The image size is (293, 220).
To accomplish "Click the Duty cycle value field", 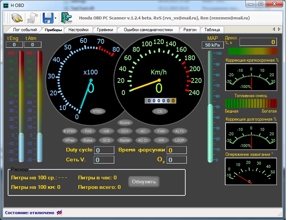I will coord(104,150).
